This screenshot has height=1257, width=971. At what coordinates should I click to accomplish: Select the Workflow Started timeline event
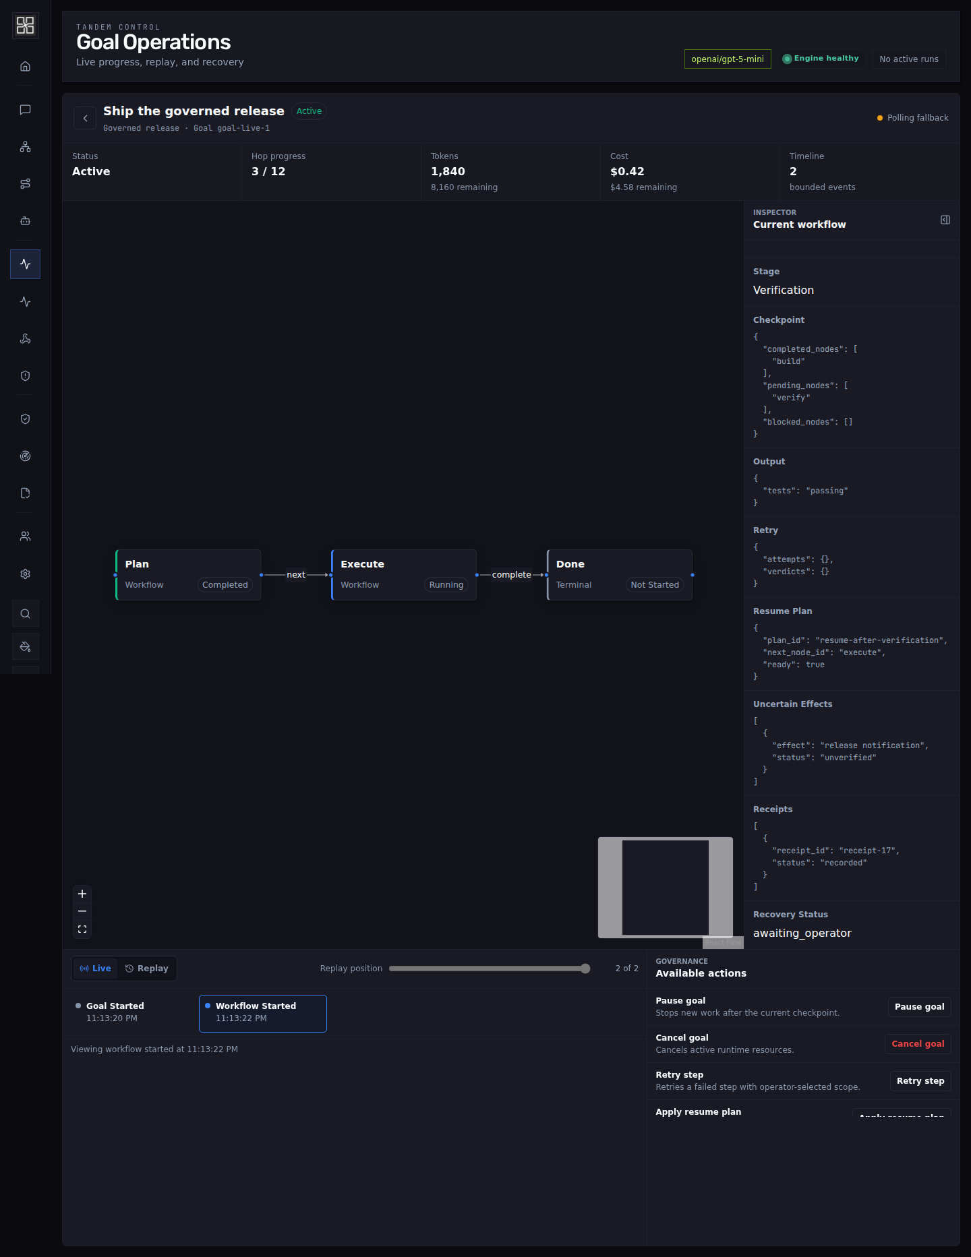[x=263, y=1014]
